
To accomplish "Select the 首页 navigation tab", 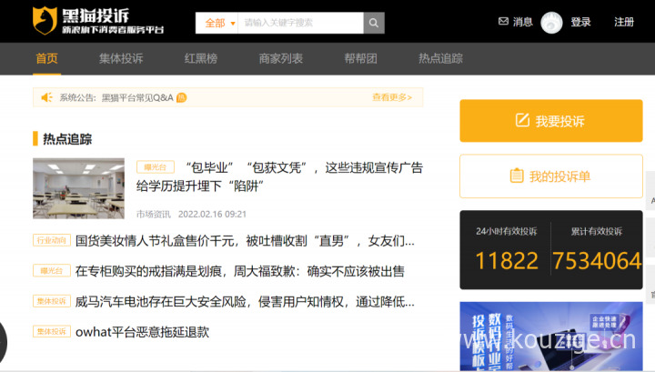I will click(x=46, y=58).
